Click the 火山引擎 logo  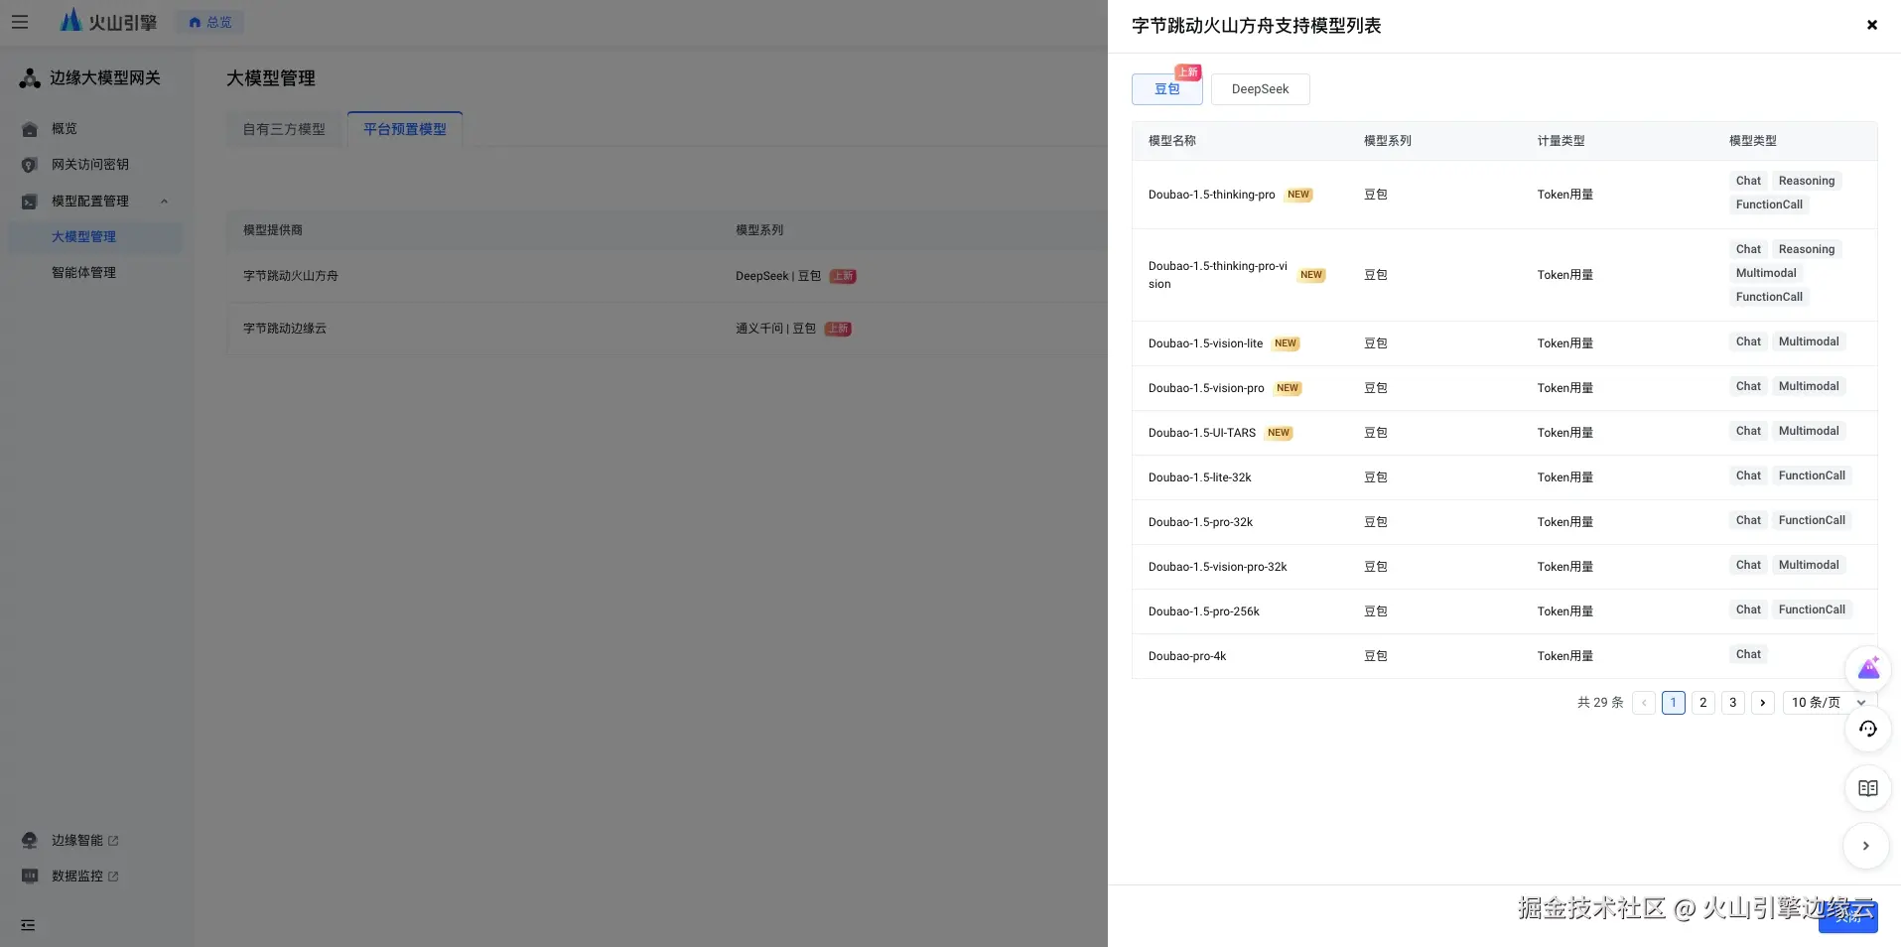click(x=108, y=21)
